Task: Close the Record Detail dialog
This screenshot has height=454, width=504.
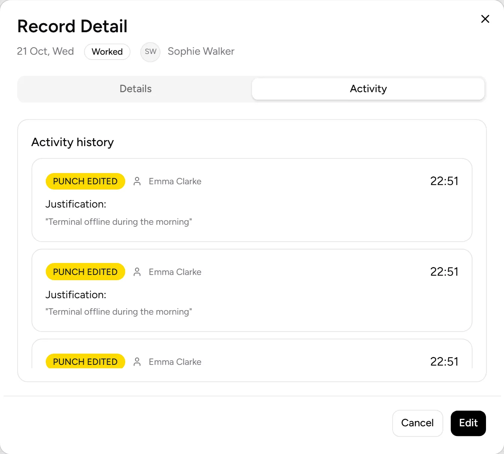Action: point(485,19)
